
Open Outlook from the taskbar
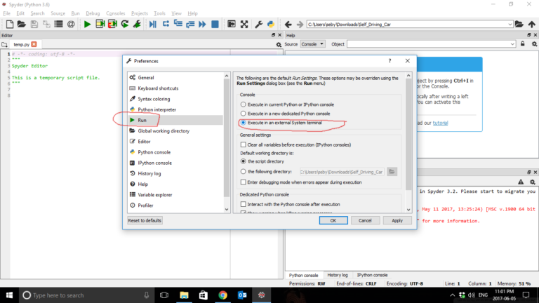(242, 295)
